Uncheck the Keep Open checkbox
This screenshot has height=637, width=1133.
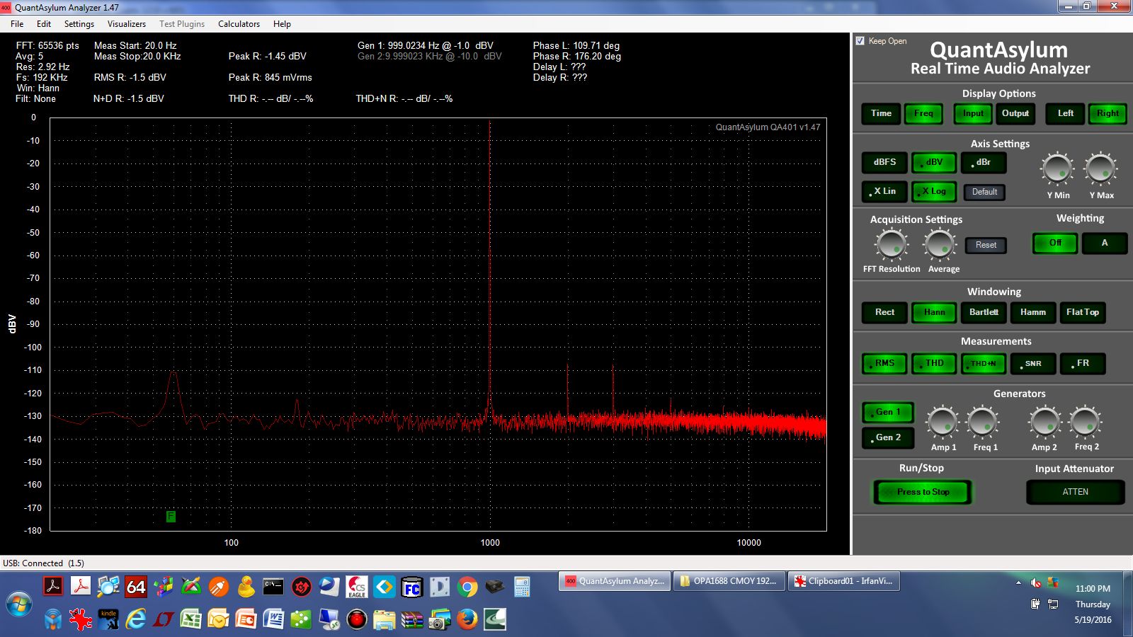click(860, 41)
